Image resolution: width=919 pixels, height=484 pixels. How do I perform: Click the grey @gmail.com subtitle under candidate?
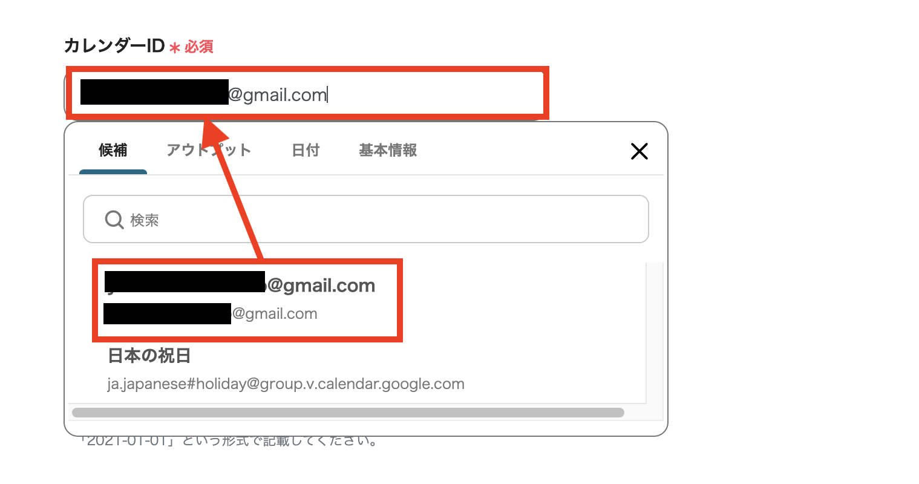(211, 314)
